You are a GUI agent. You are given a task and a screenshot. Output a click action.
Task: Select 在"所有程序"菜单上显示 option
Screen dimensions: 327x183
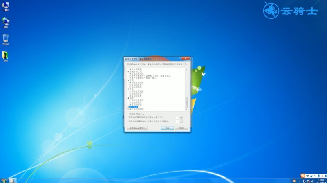coord(143,78)
